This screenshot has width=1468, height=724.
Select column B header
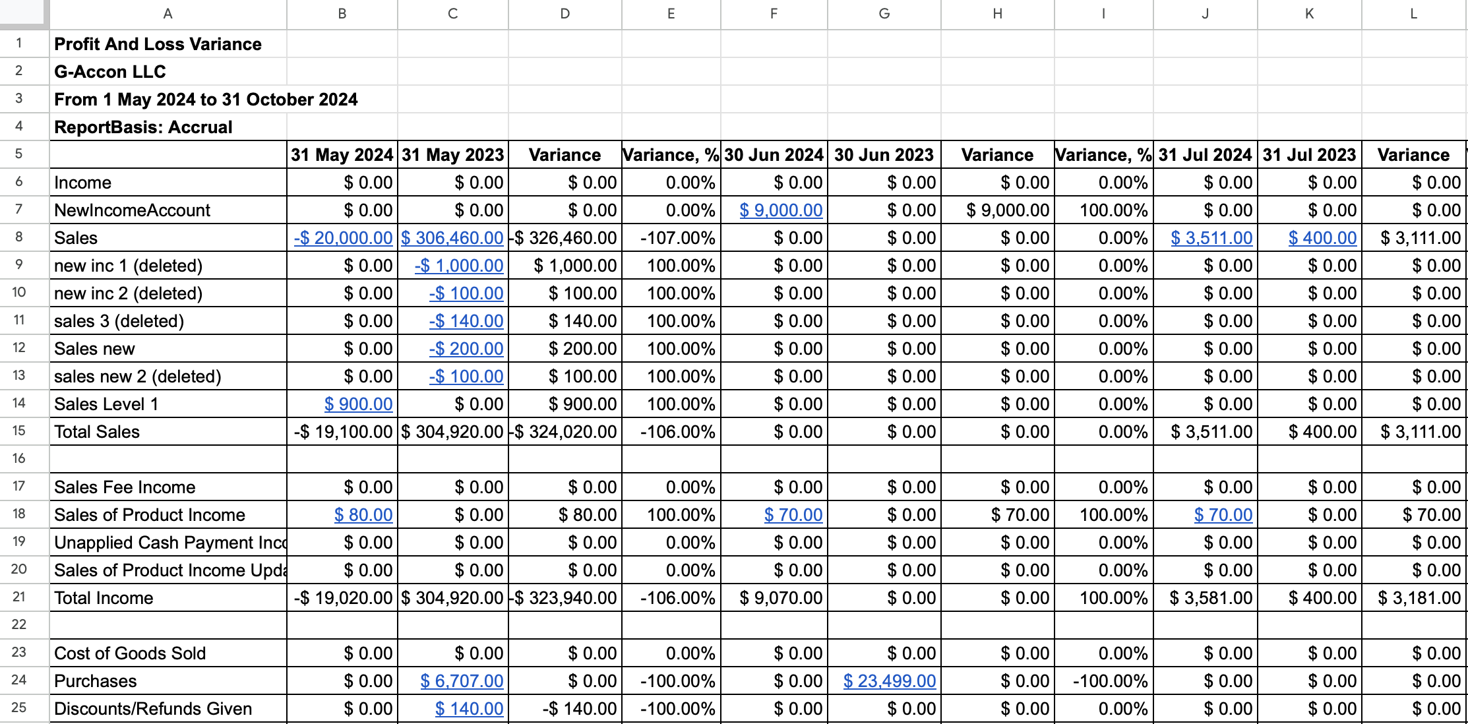[x=342, y=14]
